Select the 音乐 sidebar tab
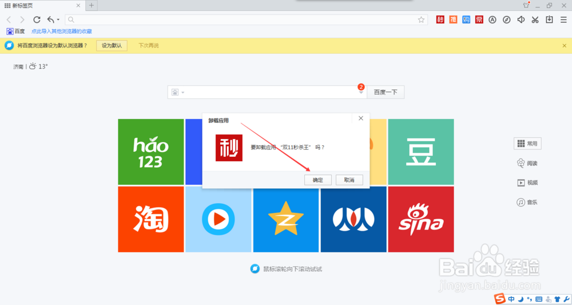The width and height of the screenshot is (572, 305). [x=527, y=202]
